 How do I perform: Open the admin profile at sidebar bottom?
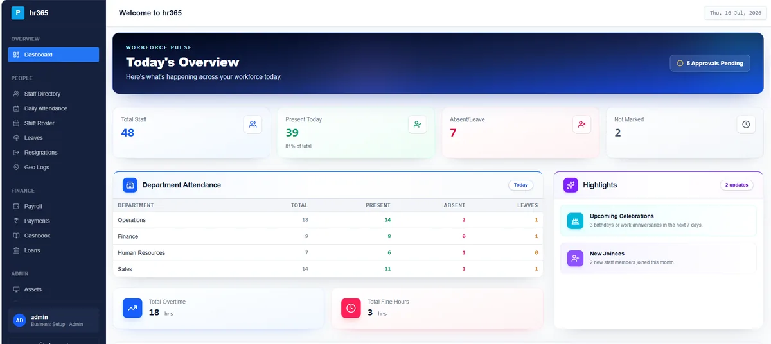point(53,320)
